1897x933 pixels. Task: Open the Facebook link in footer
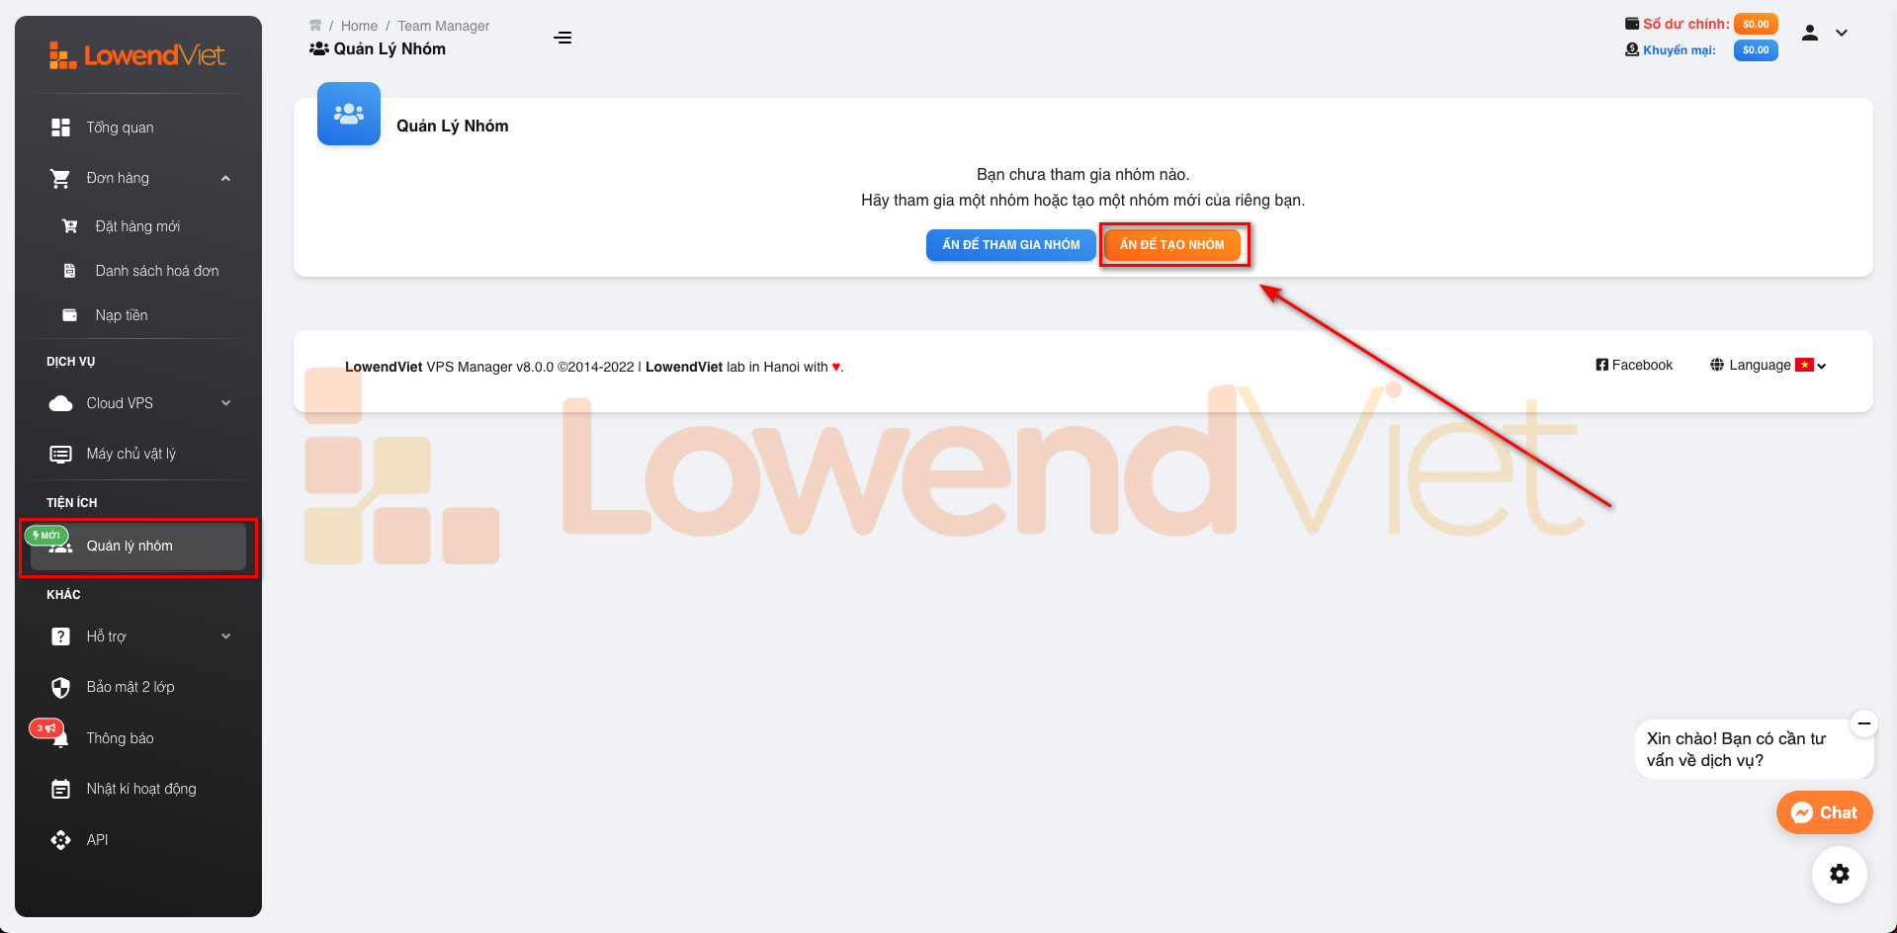coord(1634,365)
